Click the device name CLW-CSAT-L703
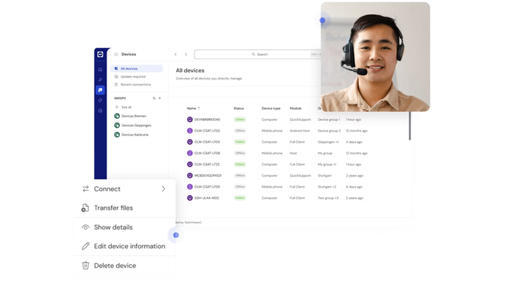 click(x=207, y=142)
